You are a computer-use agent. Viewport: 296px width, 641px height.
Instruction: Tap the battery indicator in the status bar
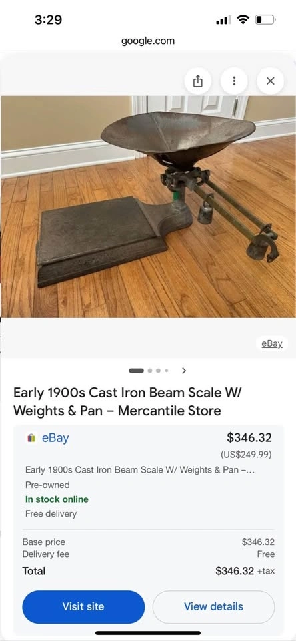click(265, 19)
